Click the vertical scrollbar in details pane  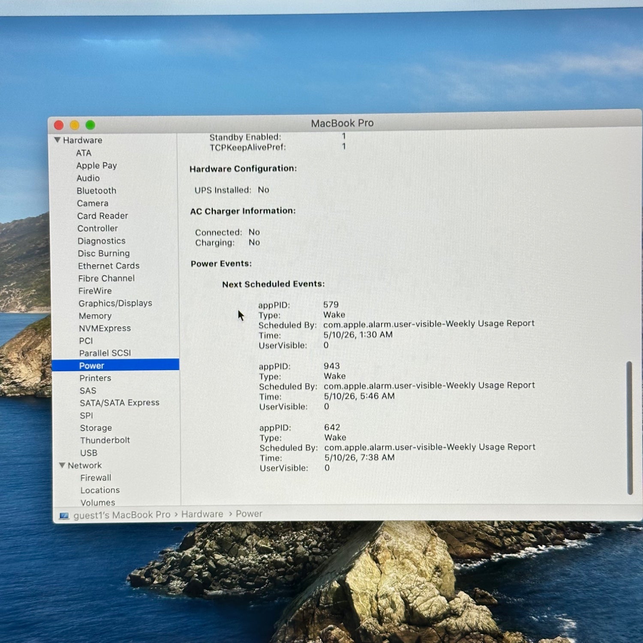[x=629, y=428]
